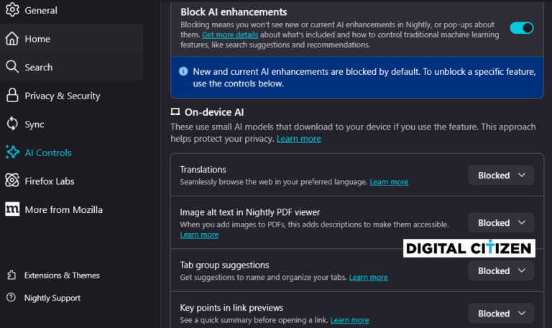Click the On-device AI laptop icon

coord(175,112)
